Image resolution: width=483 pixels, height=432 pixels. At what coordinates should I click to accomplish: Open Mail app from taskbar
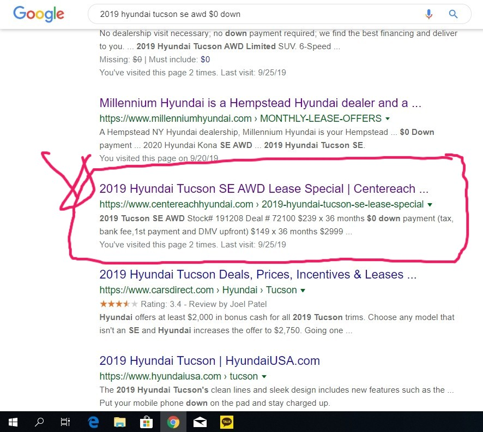tap(200, 422)
